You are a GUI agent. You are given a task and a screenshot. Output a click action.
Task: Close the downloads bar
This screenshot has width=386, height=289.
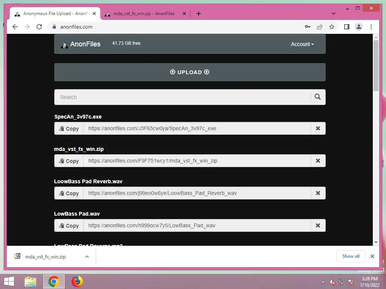point(372,256)
